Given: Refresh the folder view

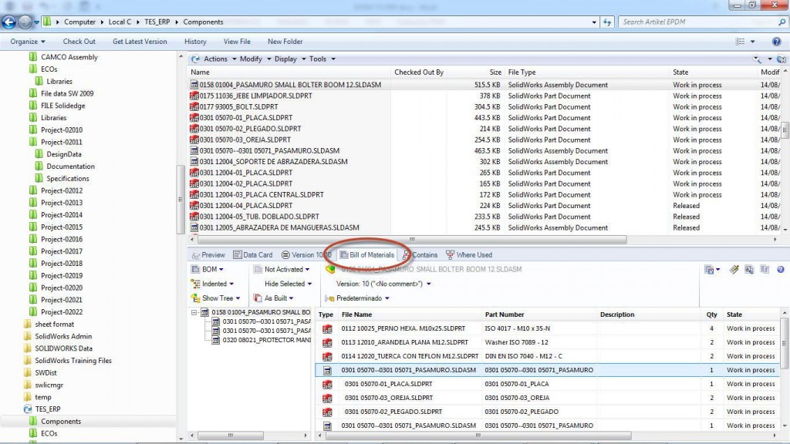Looking at the screenshot, I should [x=607, y=22].
